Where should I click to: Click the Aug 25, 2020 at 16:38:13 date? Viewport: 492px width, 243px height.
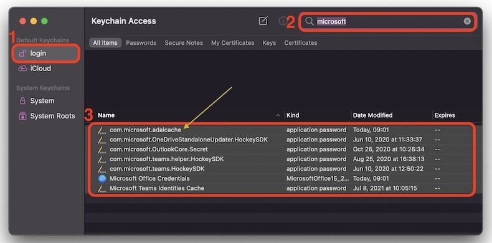pyautogui.click(x=389, y=159)
